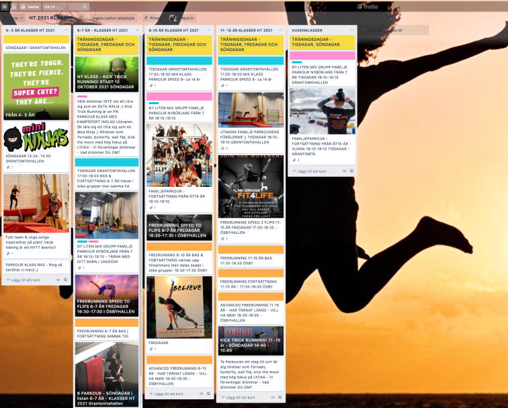Open the mini NINJAS card image
Screen dimensions: 508x408
point(36,136)
